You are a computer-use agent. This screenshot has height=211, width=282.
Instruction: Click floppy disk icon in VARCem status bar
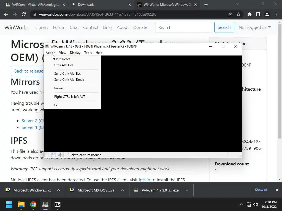click(53, 155)
